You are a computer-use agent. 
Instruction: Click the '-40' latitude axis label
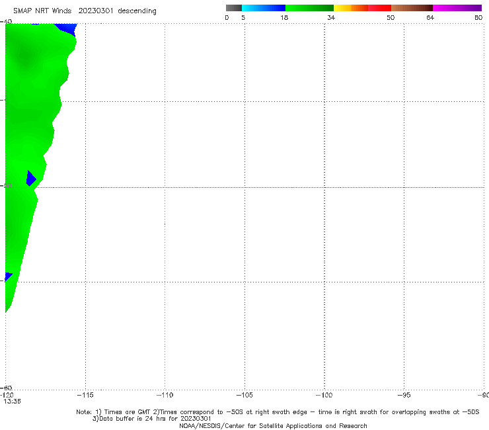6,22
